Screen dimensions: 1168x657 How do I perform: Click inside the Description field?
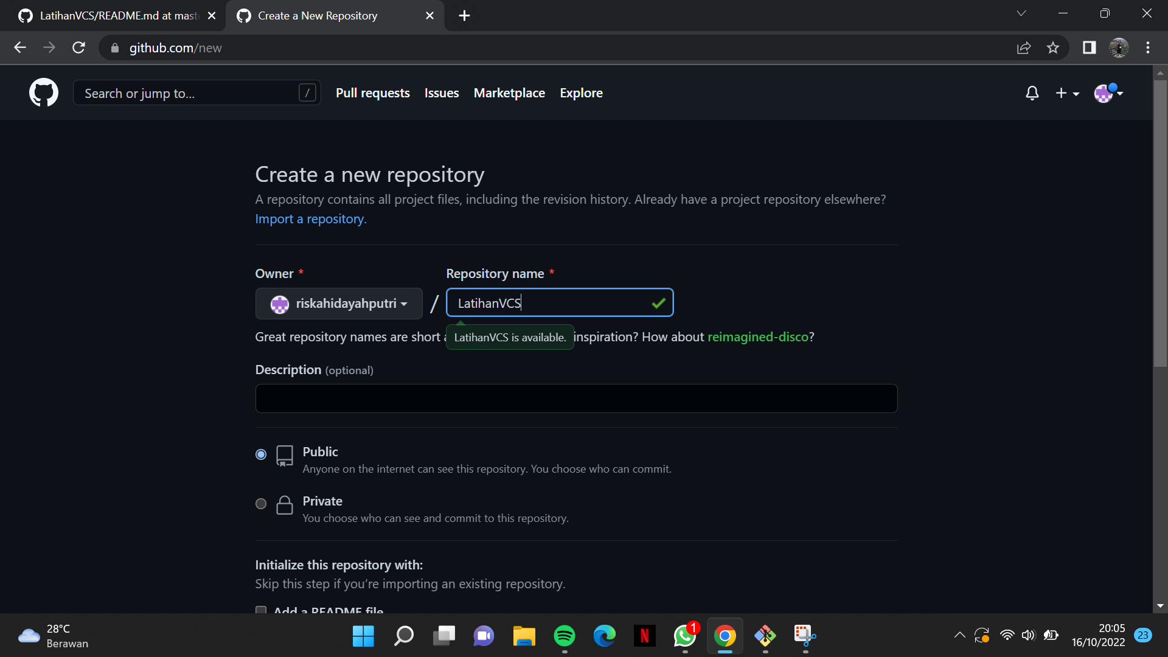point(575,398)
